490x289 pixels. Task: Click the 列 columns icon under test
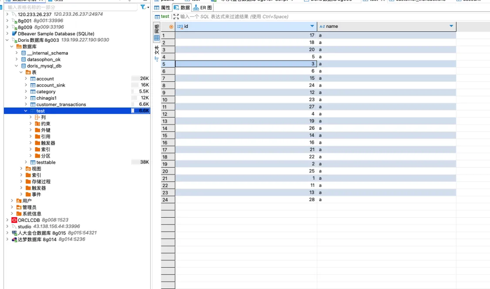(x=37, y=117)
